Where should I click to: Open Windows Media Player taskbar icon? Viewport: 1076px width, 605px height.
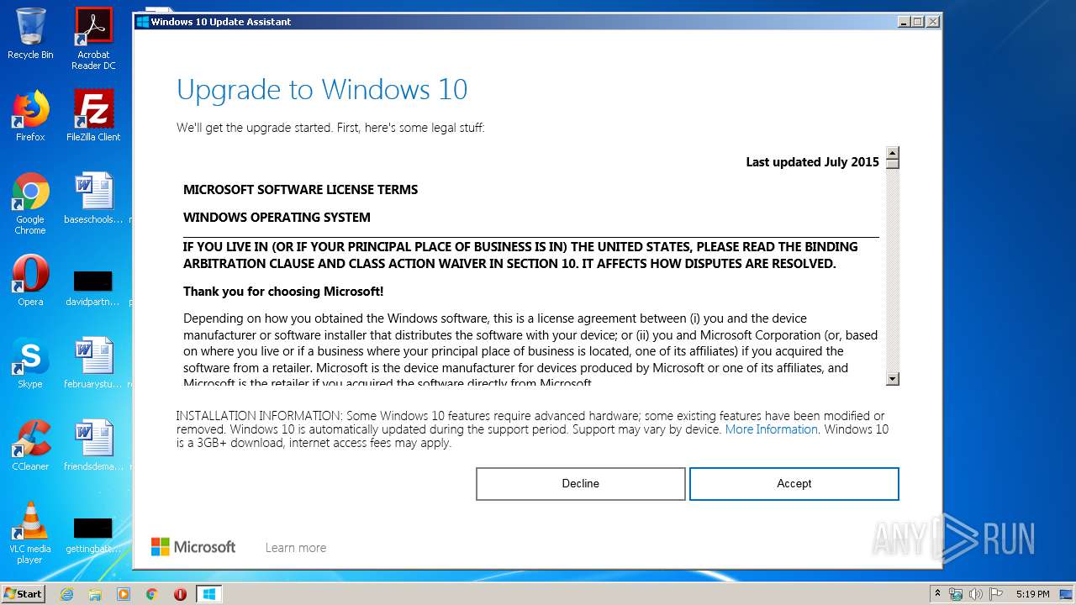coord(124,594)
